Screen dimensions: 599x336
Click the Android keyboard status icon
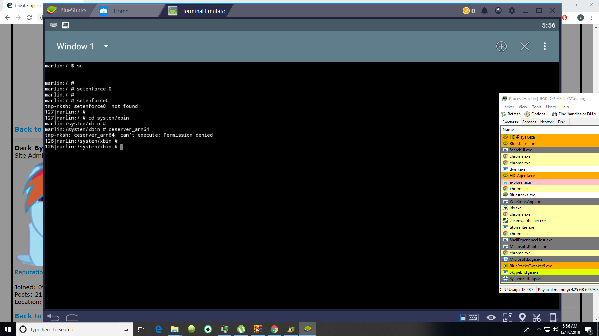click(54, 25)
